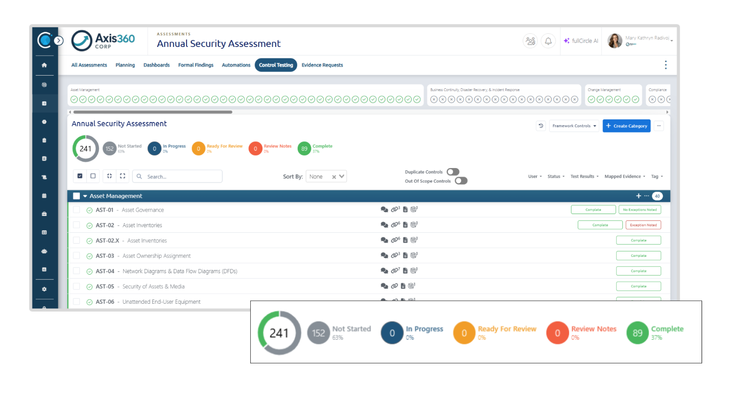The height and width of the screenshot is (399, 742).
Task: Click Complete status button on AST-05 row
Action: (639, 286)
